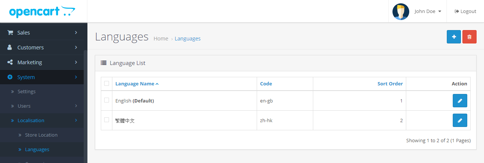Open the Sales menu

coord(42,33)
